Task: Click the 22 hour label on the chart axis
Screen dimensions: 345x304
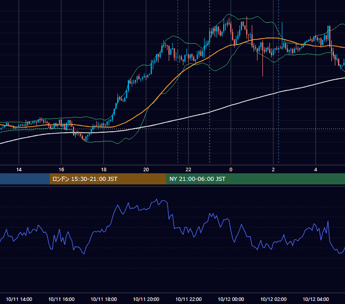Action: [x=188, y=170]
